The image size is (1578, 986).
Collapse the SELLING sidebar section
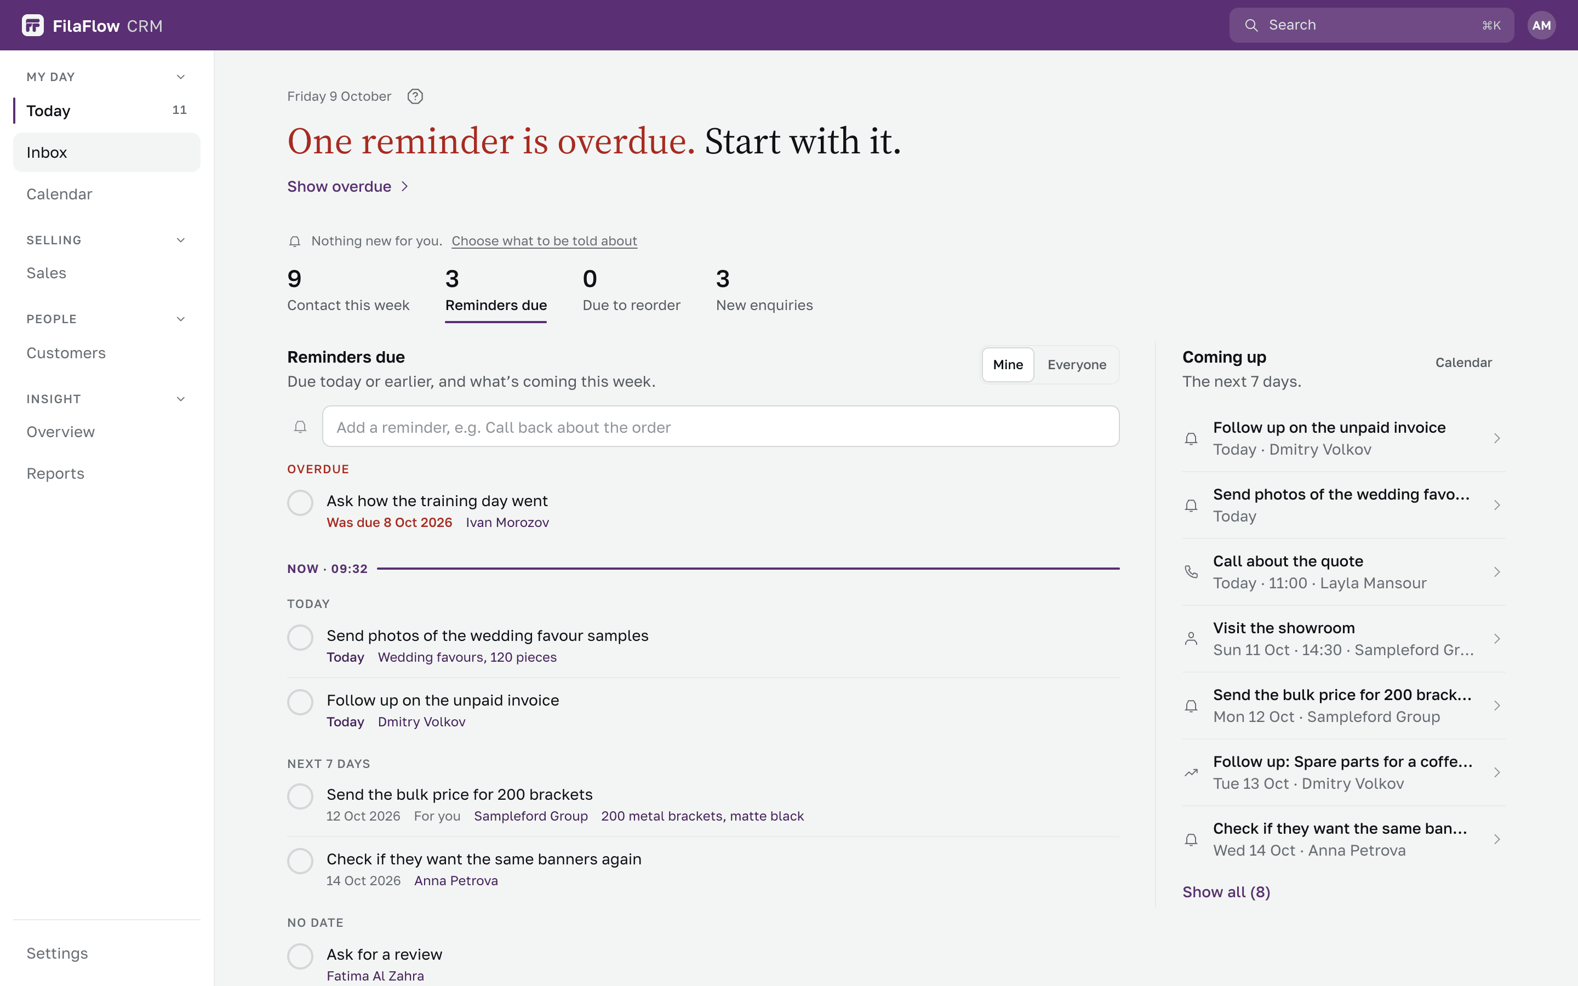[x=181, y=240]
